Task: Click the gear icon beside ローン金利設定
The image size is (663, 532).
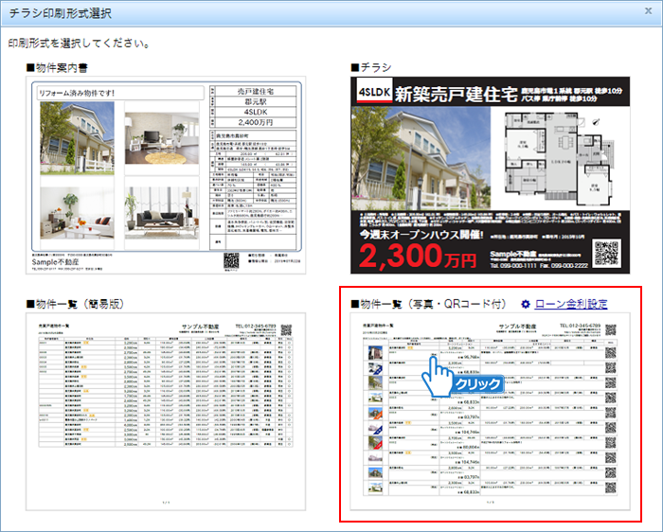Action: tap(527, 304)
